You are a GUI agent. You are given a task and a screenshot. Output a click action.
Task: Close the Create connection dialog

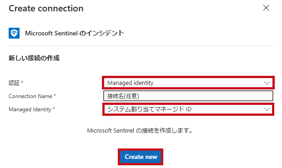[266, 8]
